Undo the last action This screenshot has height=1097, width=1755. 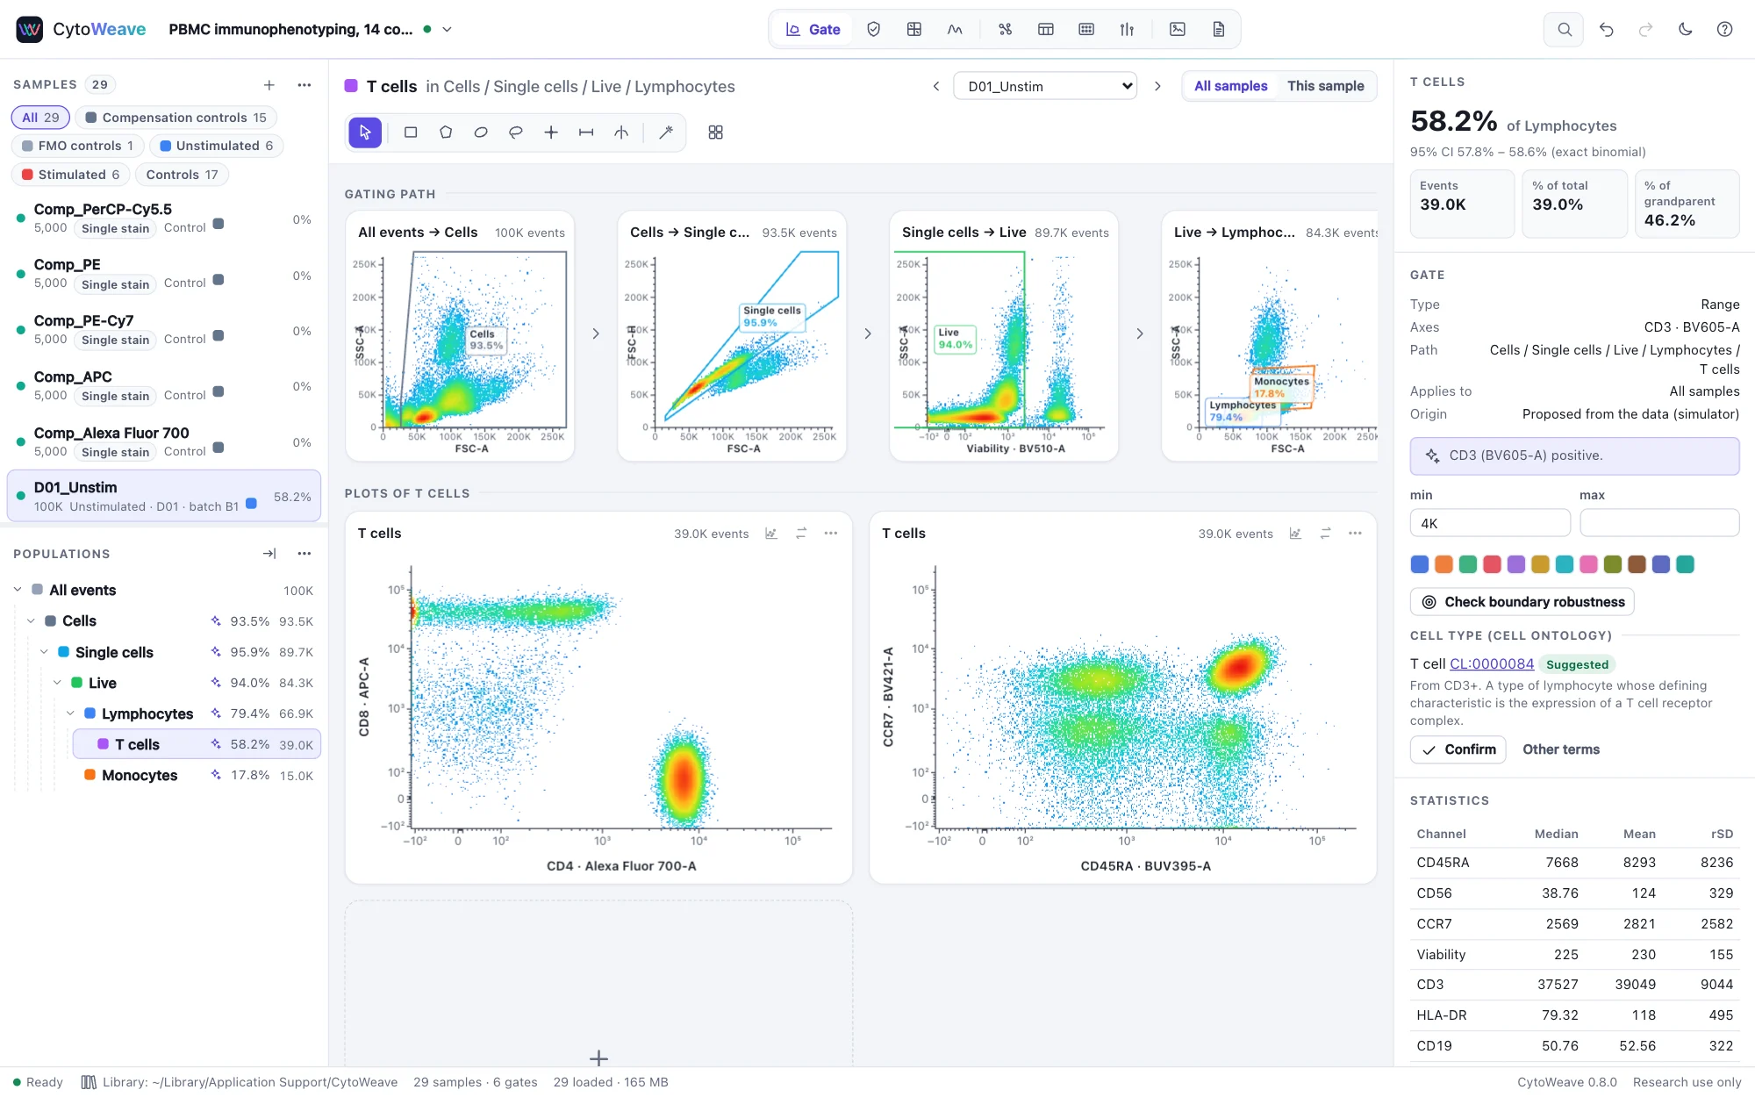click(x=1606, y=29)
